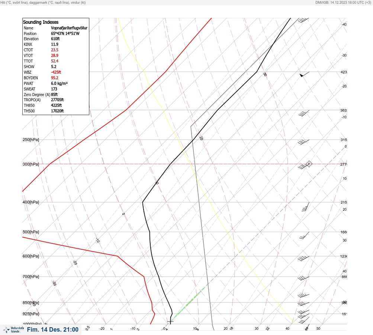Click the 315 height label on right edge

click(x=344, y=140)
